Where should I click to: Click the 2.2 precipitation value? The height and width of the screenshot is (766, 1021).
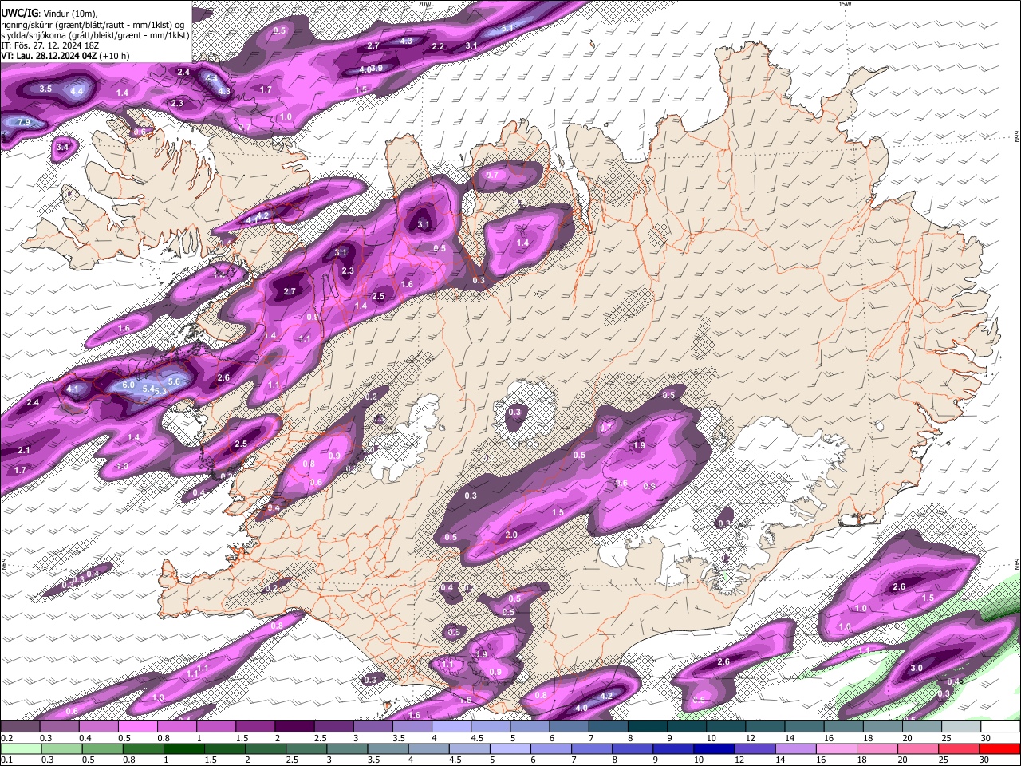(x=438, y=46)
